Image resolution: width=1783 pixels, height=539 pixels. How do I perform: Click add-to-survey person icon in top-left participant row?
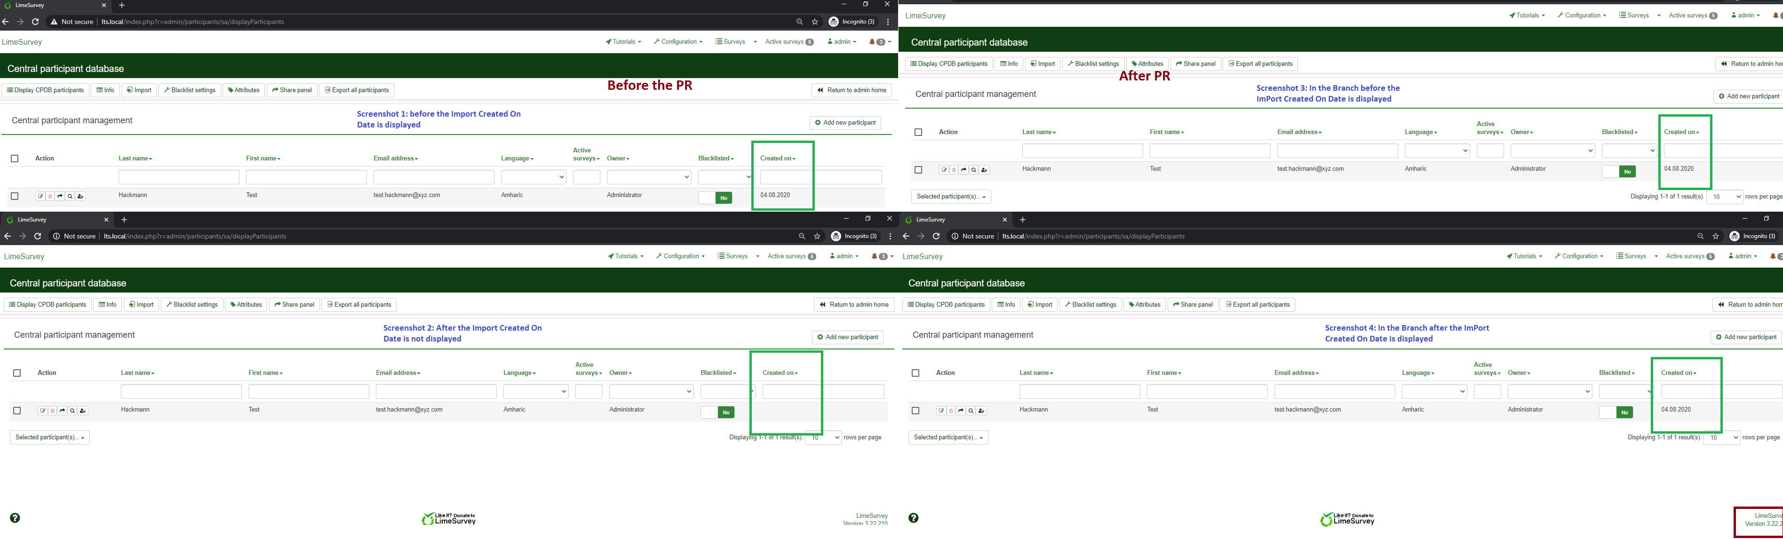click(81, 197)
